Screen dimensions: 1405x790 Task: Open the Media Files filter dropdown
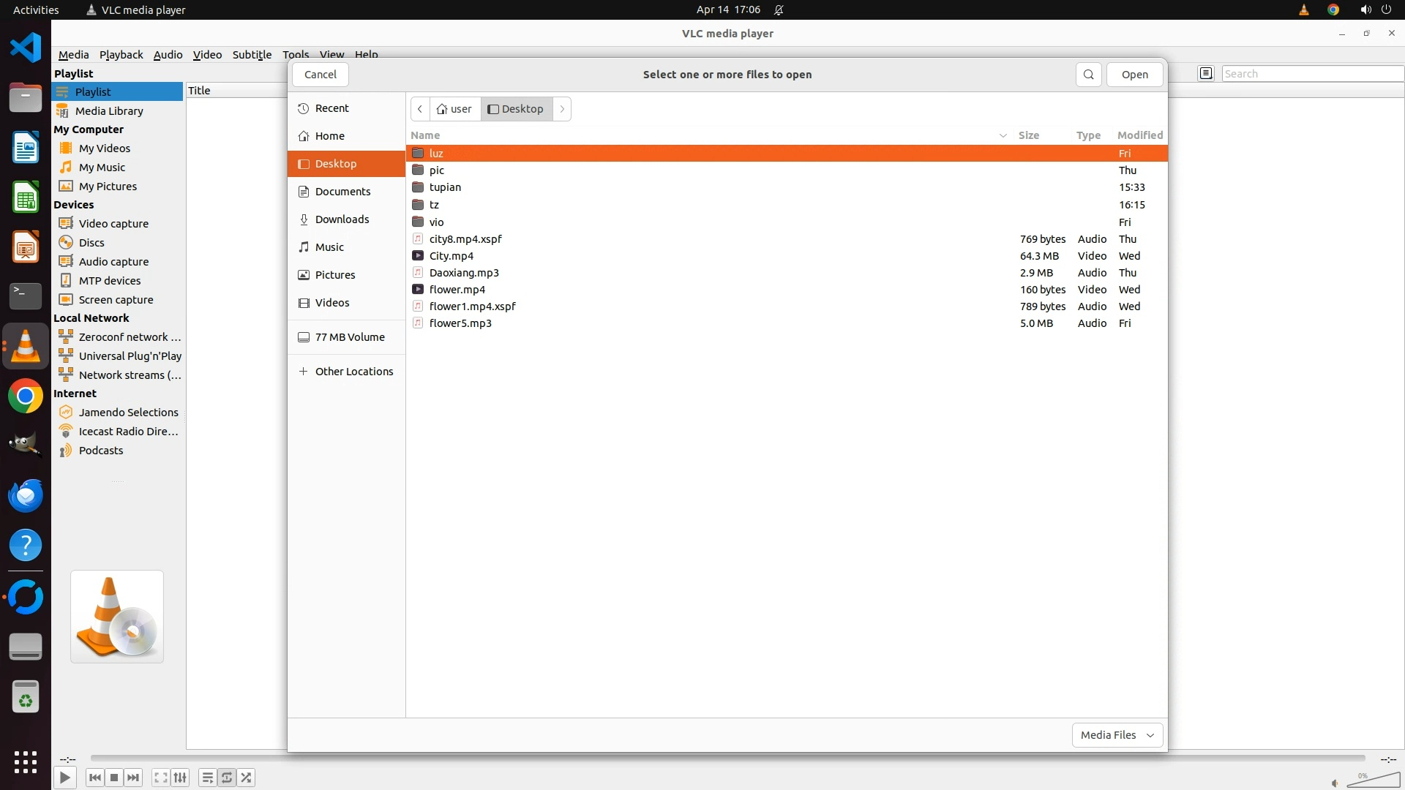(1117, 735)
